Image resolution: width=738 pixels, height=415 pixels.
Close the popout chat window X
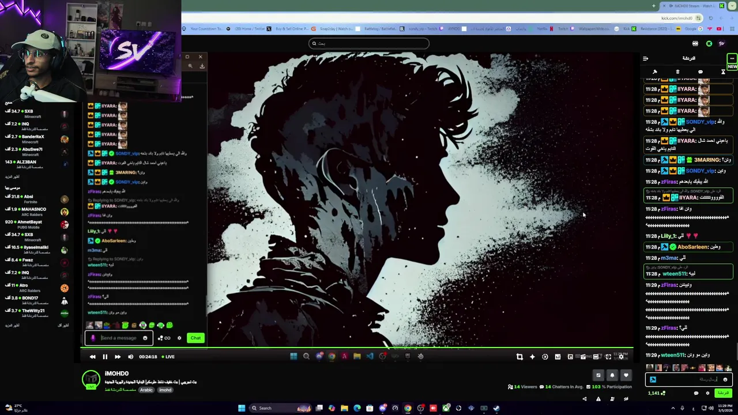pos(201,56)
